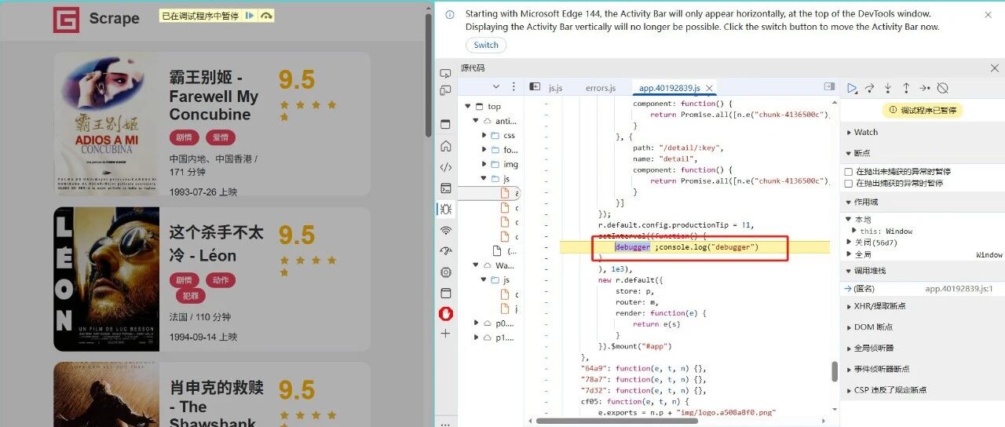Screen dimensions: 1005x427
Task: Open the Elements panel code icon
Action: click(x=445, y=167)
